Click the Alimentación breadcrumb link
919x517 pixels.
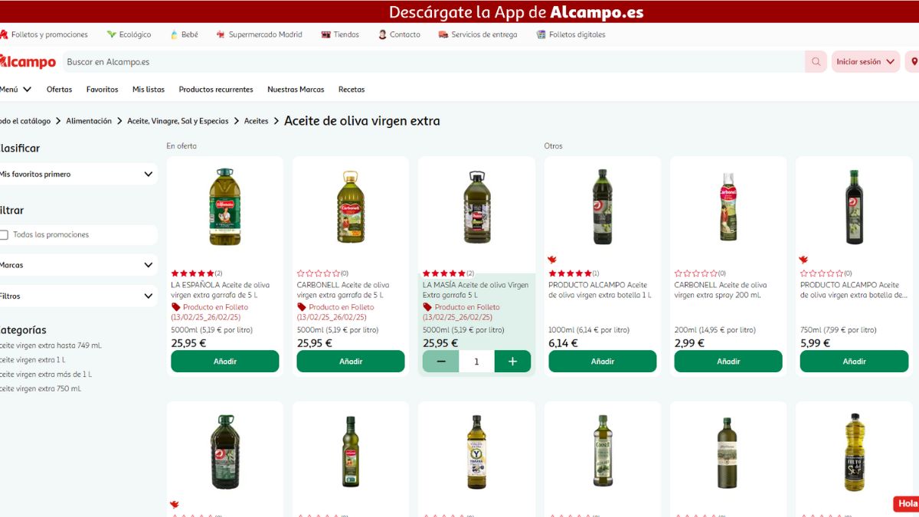pos(89,121)
